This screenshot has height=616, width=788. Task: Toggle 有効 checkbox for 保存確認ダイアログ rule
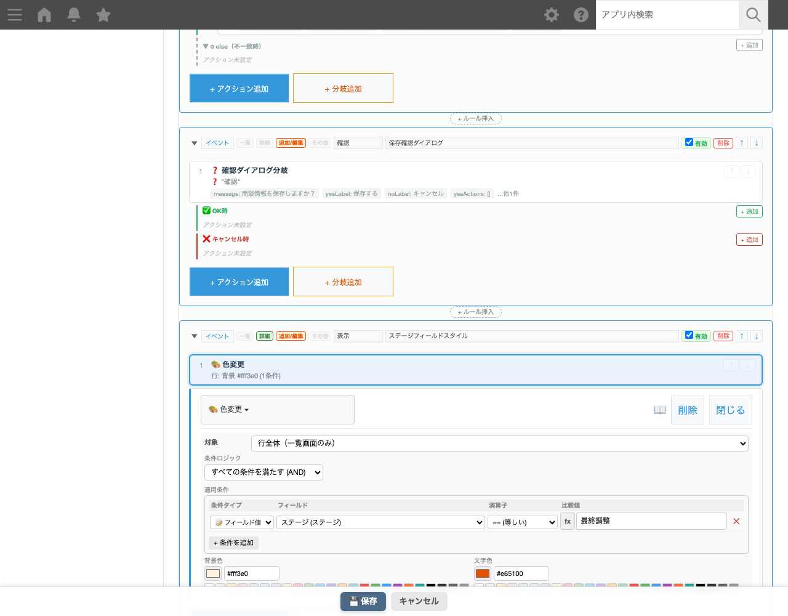tap(689, 142)
